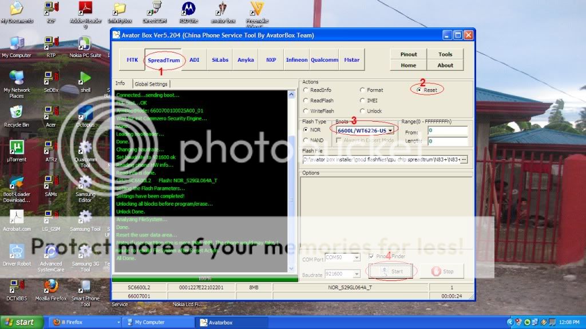Select the Reset action radio button
The image size is (586, 329).
[x=420, y=90]
